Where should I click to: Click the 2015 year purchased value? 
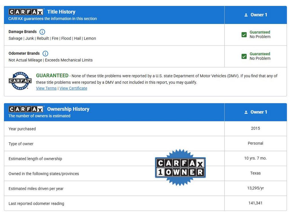coord(255,128)
